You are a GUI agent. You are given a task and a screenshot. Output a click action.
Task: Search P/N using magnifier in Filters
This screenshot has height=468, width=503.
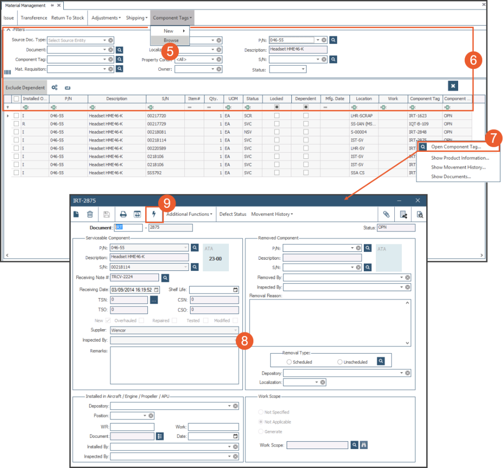pos(333,40)
